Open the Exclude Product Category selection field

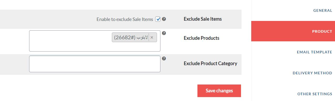pos(95,64)
